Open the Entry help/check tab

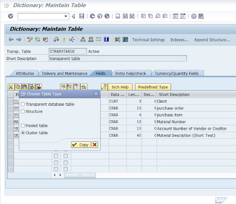131,73
